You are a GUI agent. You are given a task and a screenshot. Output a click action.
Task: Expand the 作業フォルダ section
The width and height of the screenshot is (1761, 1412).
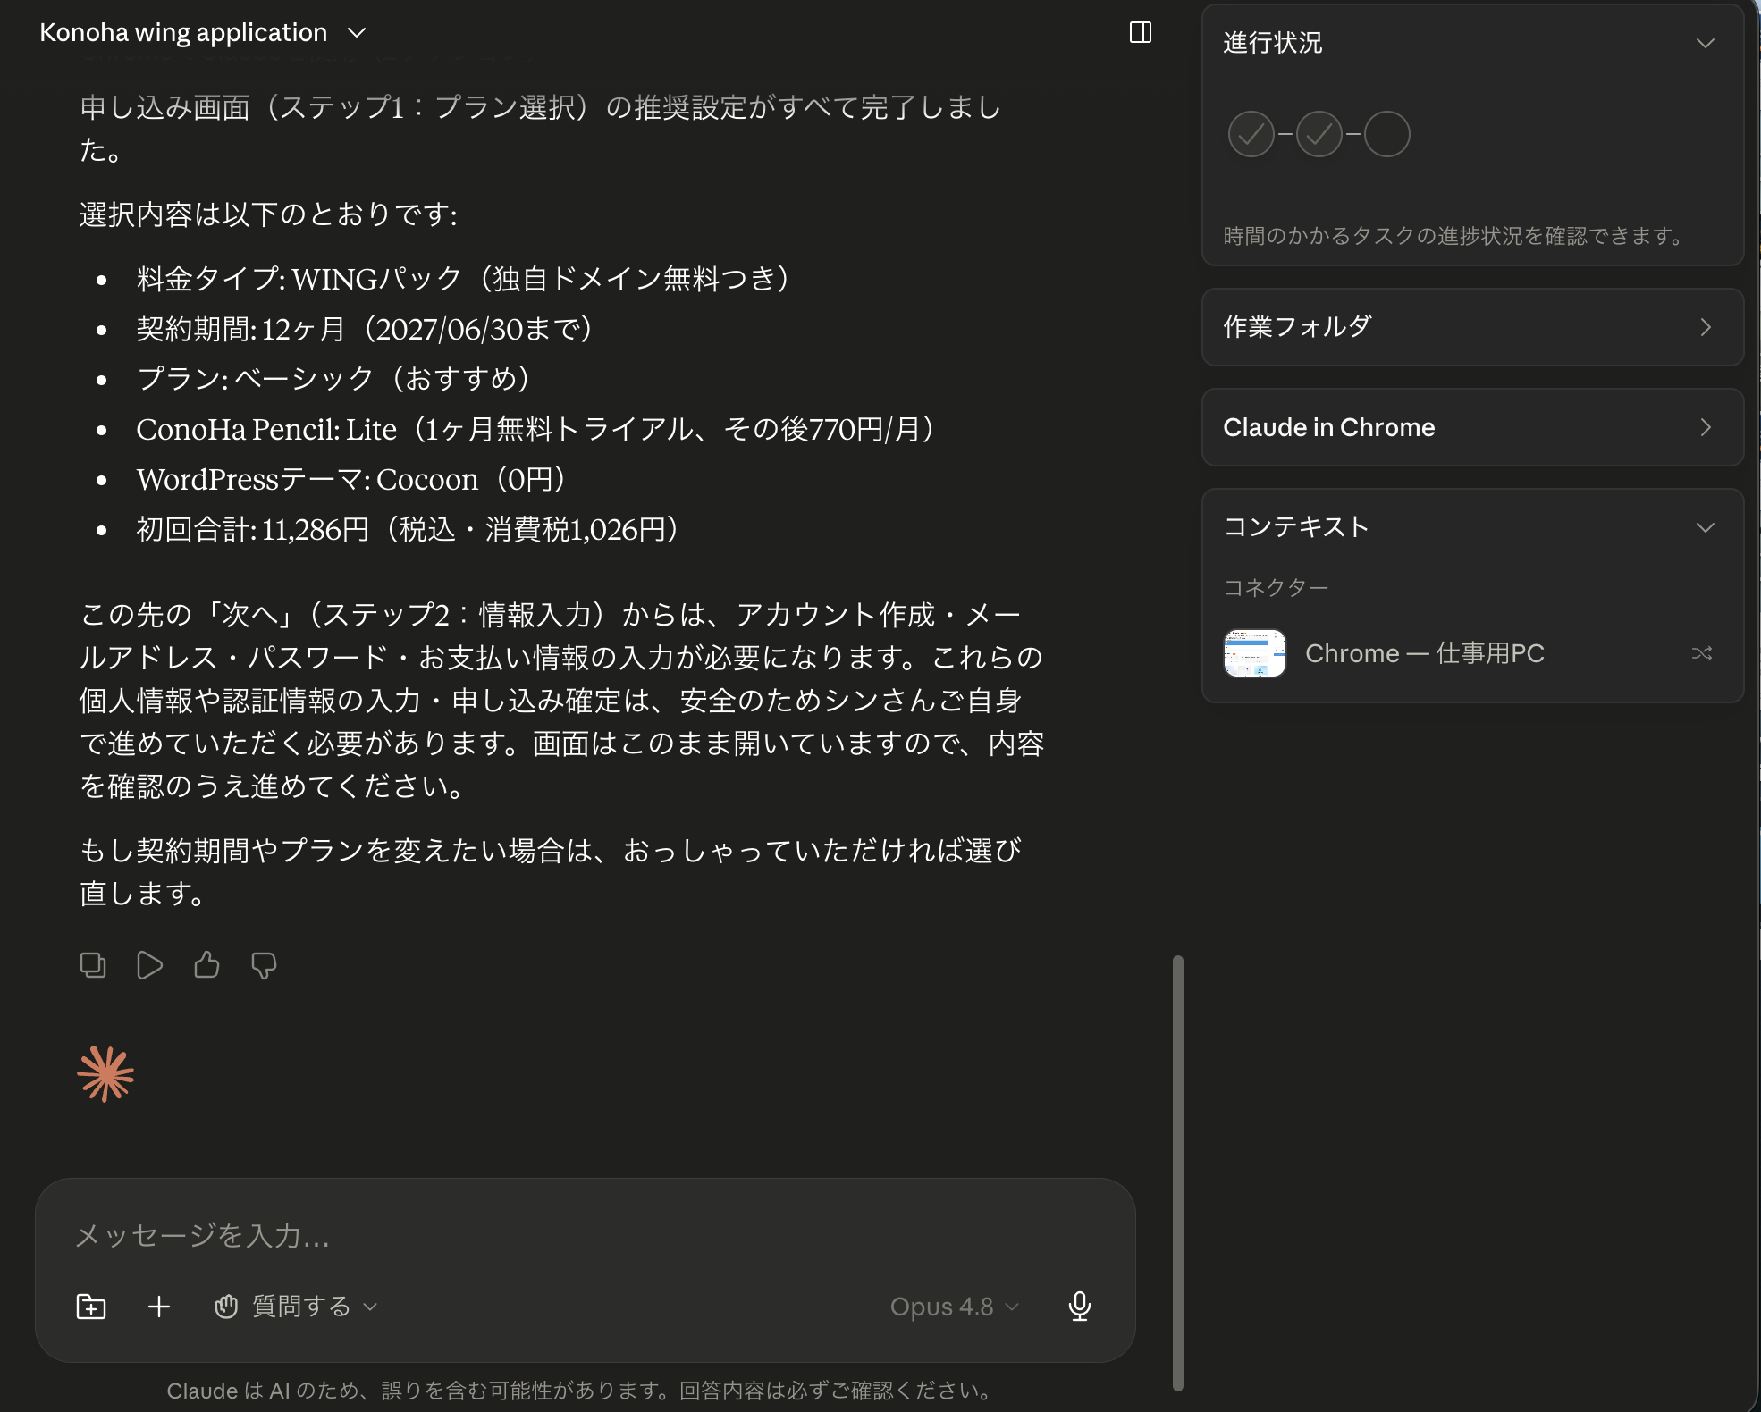[x=1473, y=327]
